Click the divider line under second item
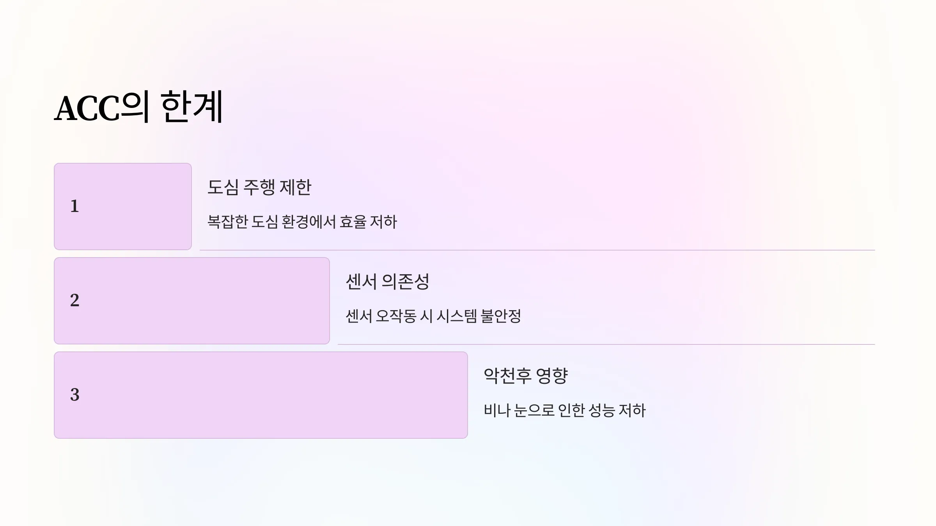The width and height of the screenshot is (936, 526). pyautogui.click(x=606, y=344)
